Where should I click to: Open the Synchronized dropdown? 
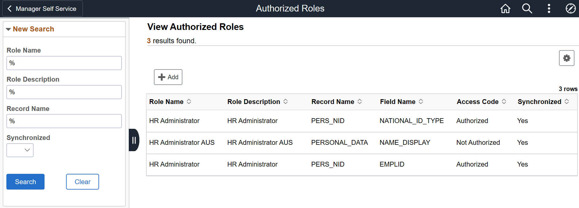coord(20,150)
